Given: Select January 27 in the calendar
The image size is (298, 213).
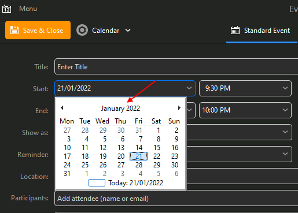Looking at the screenshot, I should tap(121, 165).
